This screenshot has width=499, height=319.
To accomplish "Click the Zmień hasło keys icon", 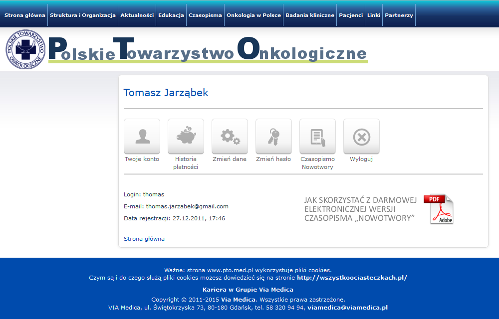I will coord(273,136).
